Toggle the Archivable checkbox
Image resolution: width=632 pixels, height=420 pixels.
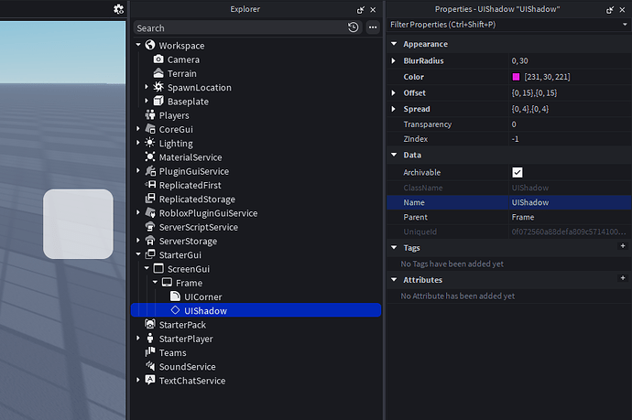518,172
